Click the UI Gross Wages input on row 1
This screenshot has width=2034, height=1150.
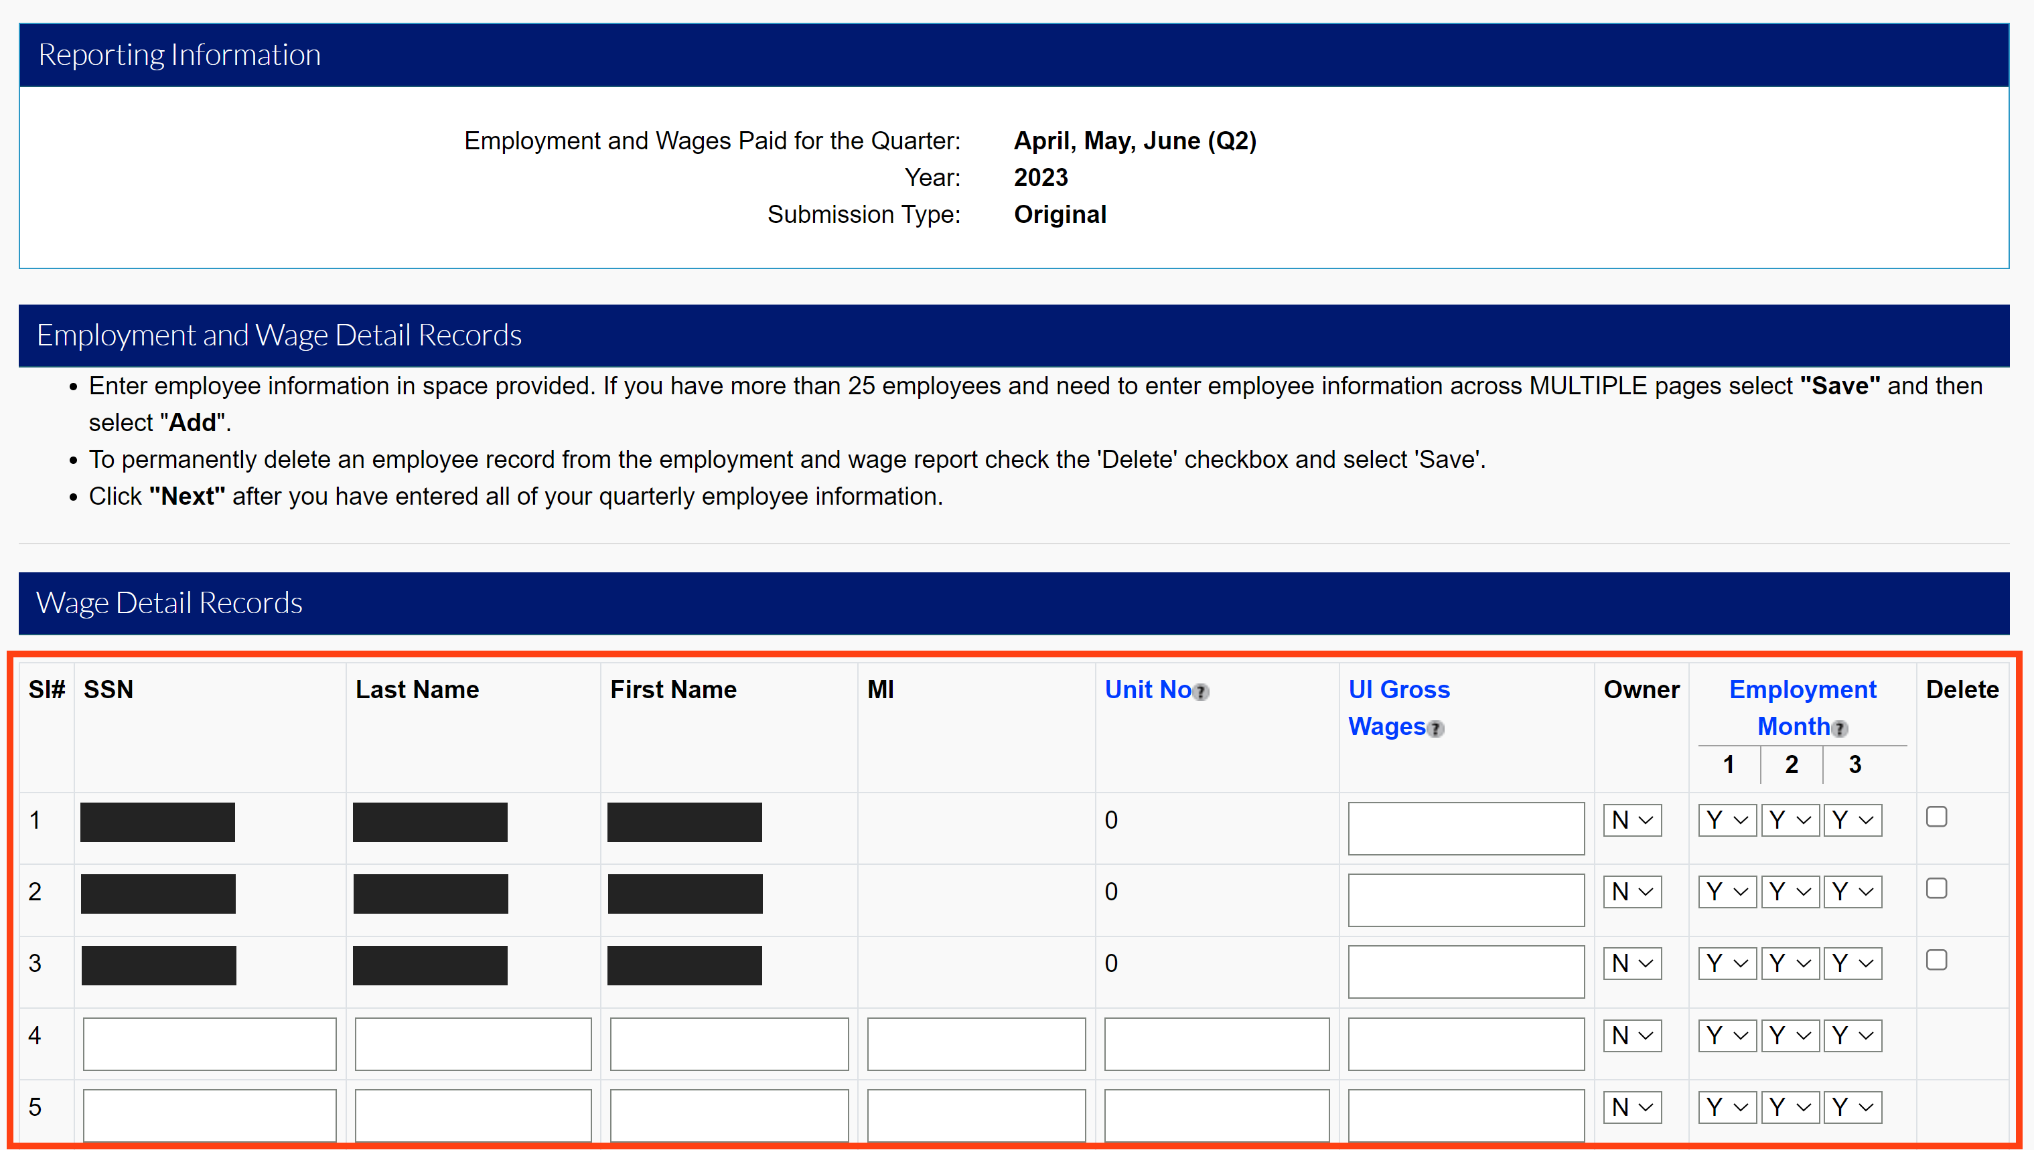[x=1466, y=827]
